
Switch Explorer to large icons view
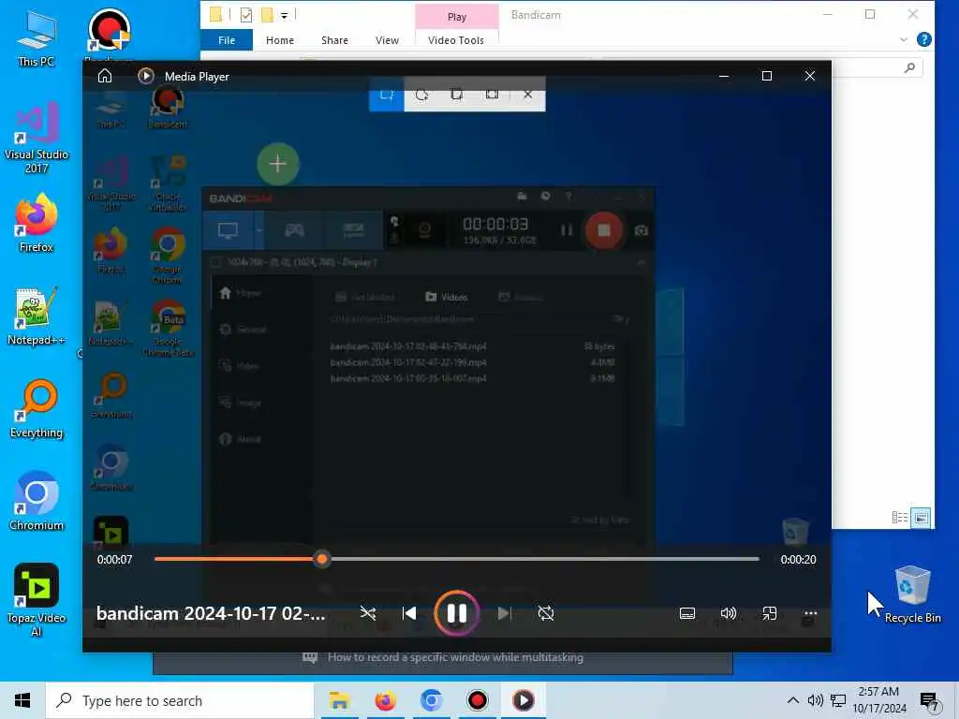(x=921, y=518)
